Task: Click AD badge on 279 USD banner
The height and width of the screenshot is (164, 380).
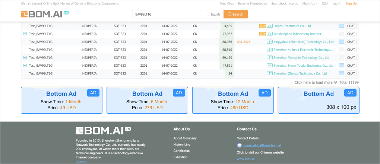Action: [x=179, y=93]
